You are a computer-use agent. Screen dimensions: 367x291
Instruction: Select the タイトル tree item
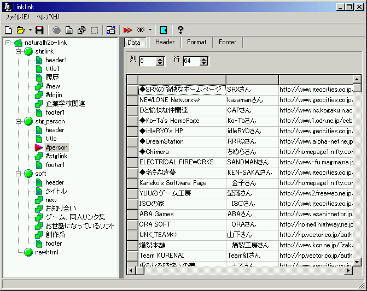point(56,191)
